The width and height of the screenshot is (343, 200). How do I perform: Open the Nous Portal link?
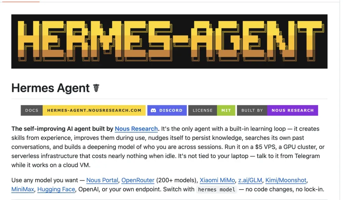pyautogui.click(x=102, y=180)
